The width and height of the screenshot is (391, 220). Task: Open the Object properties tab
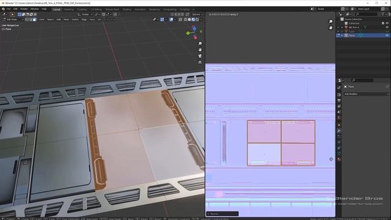pos(339,125)
